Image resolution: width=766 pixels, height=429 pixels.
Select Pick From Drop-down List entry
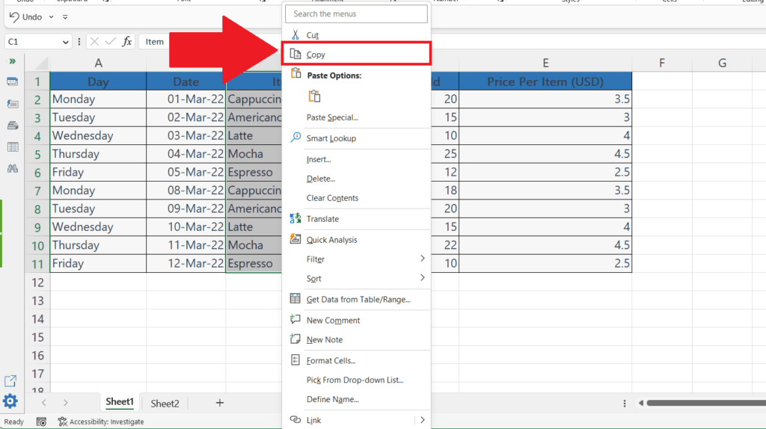click(x=356, y=380)
